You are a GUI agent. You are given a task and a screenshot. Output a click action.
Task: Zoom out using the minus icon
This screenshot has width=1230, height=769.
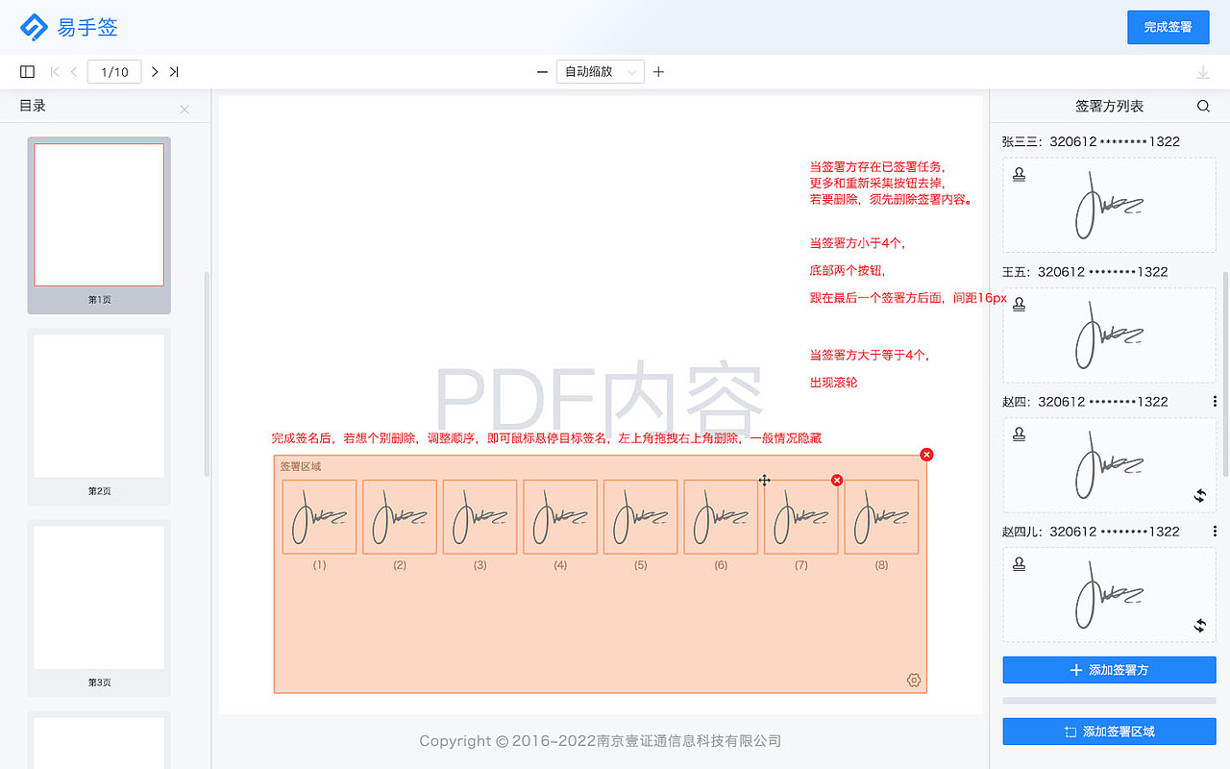(x=542, y=71)
